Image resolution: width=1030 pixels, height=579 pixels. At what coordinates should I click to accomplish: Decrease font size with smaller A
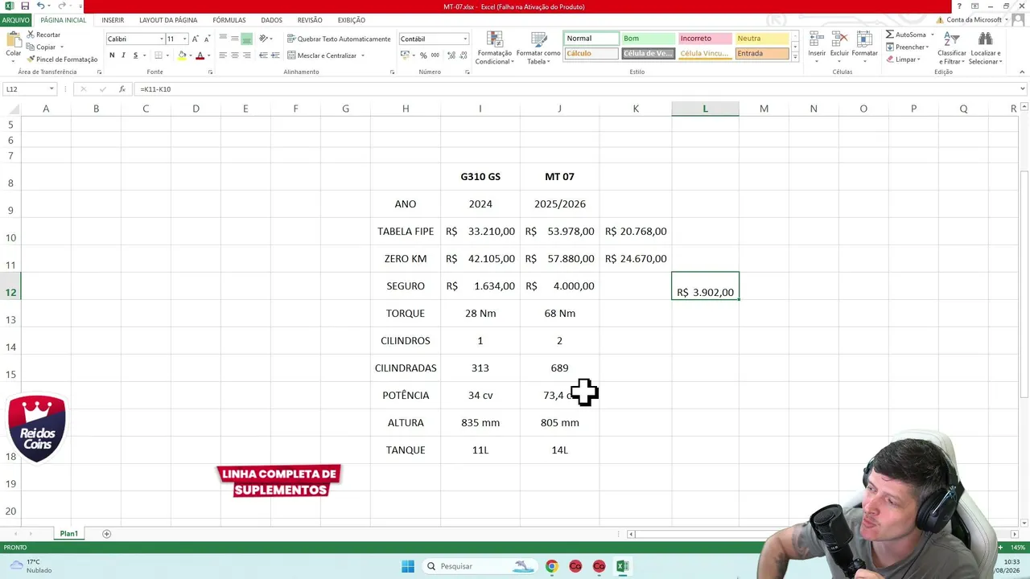206,39
